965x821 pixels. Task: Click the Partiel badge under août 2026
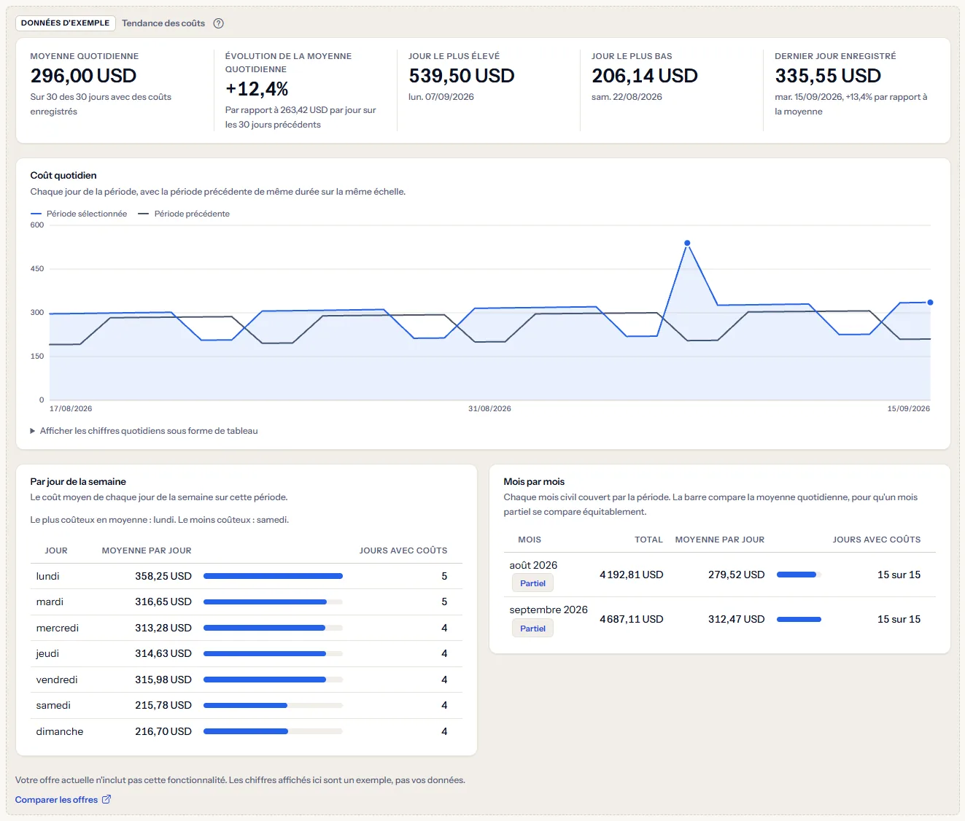click(x=532, y=583)
